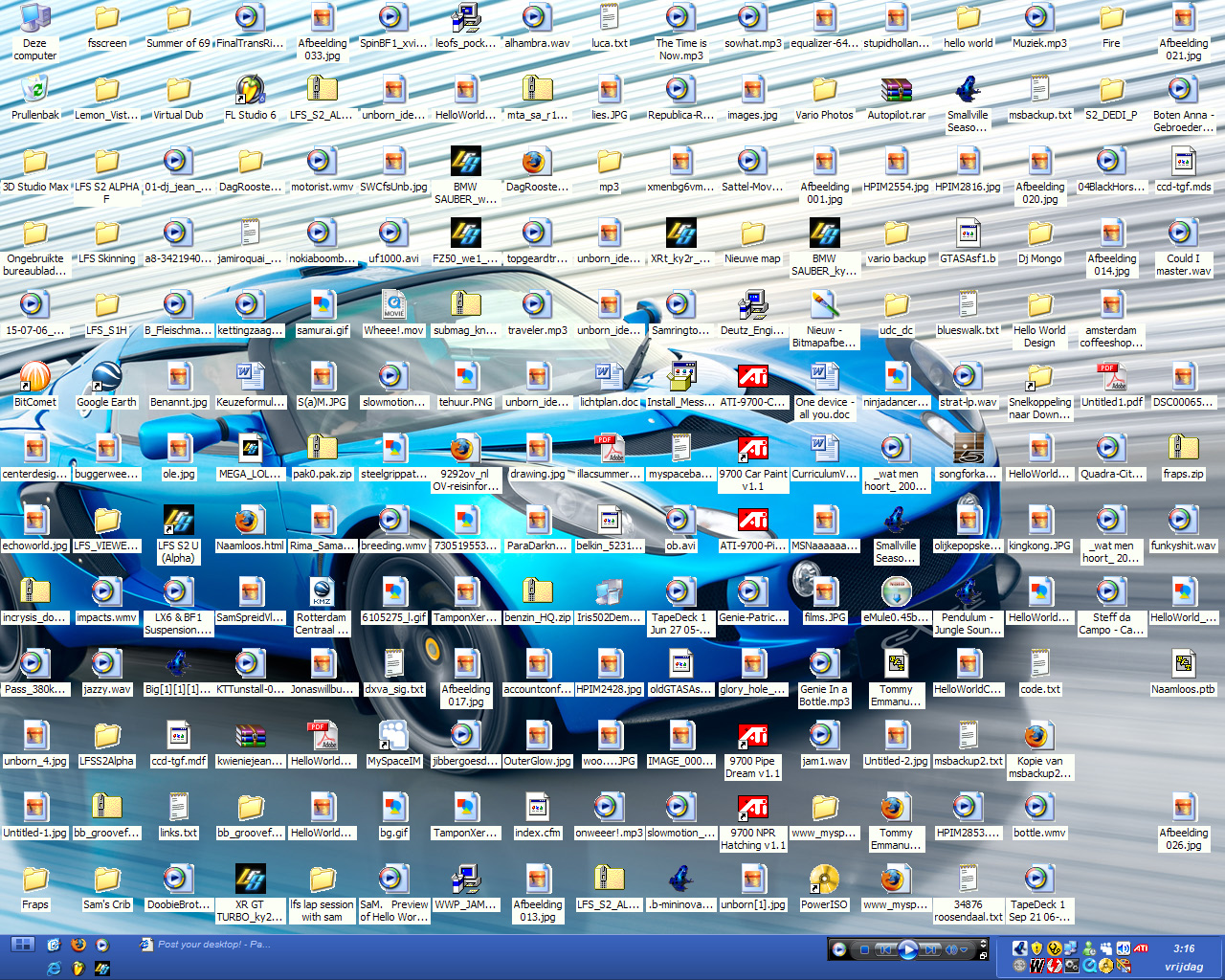Open One device - all you.doc
This screenshot has width=1225, height=980.
pos(824,391)
